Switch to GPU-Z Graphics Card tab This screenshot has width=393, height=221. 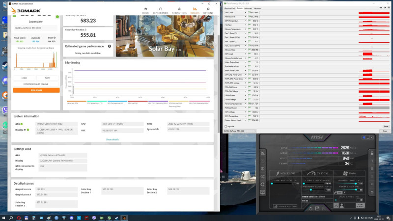tap(229, 8)
